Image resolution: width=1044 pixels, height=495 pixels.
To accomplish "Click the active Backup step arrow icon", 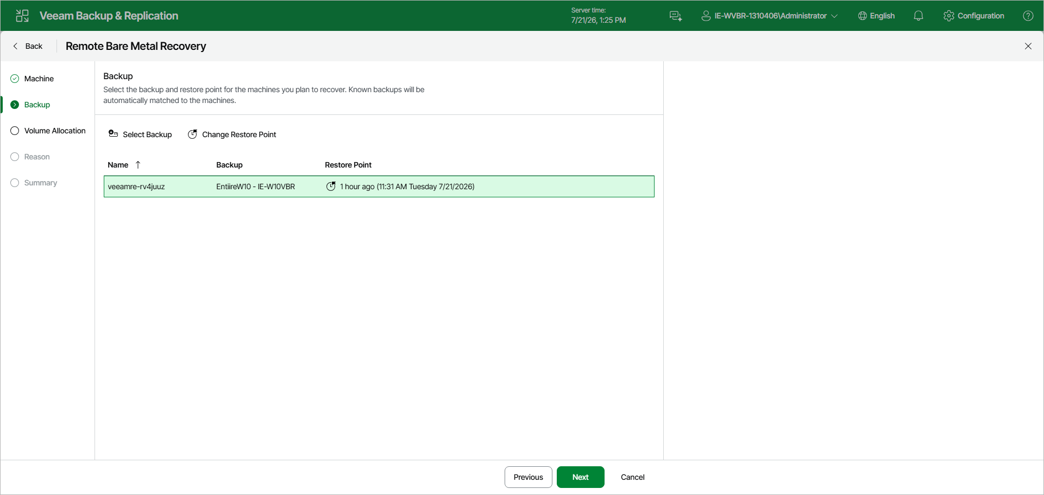I will click(15, 105).
